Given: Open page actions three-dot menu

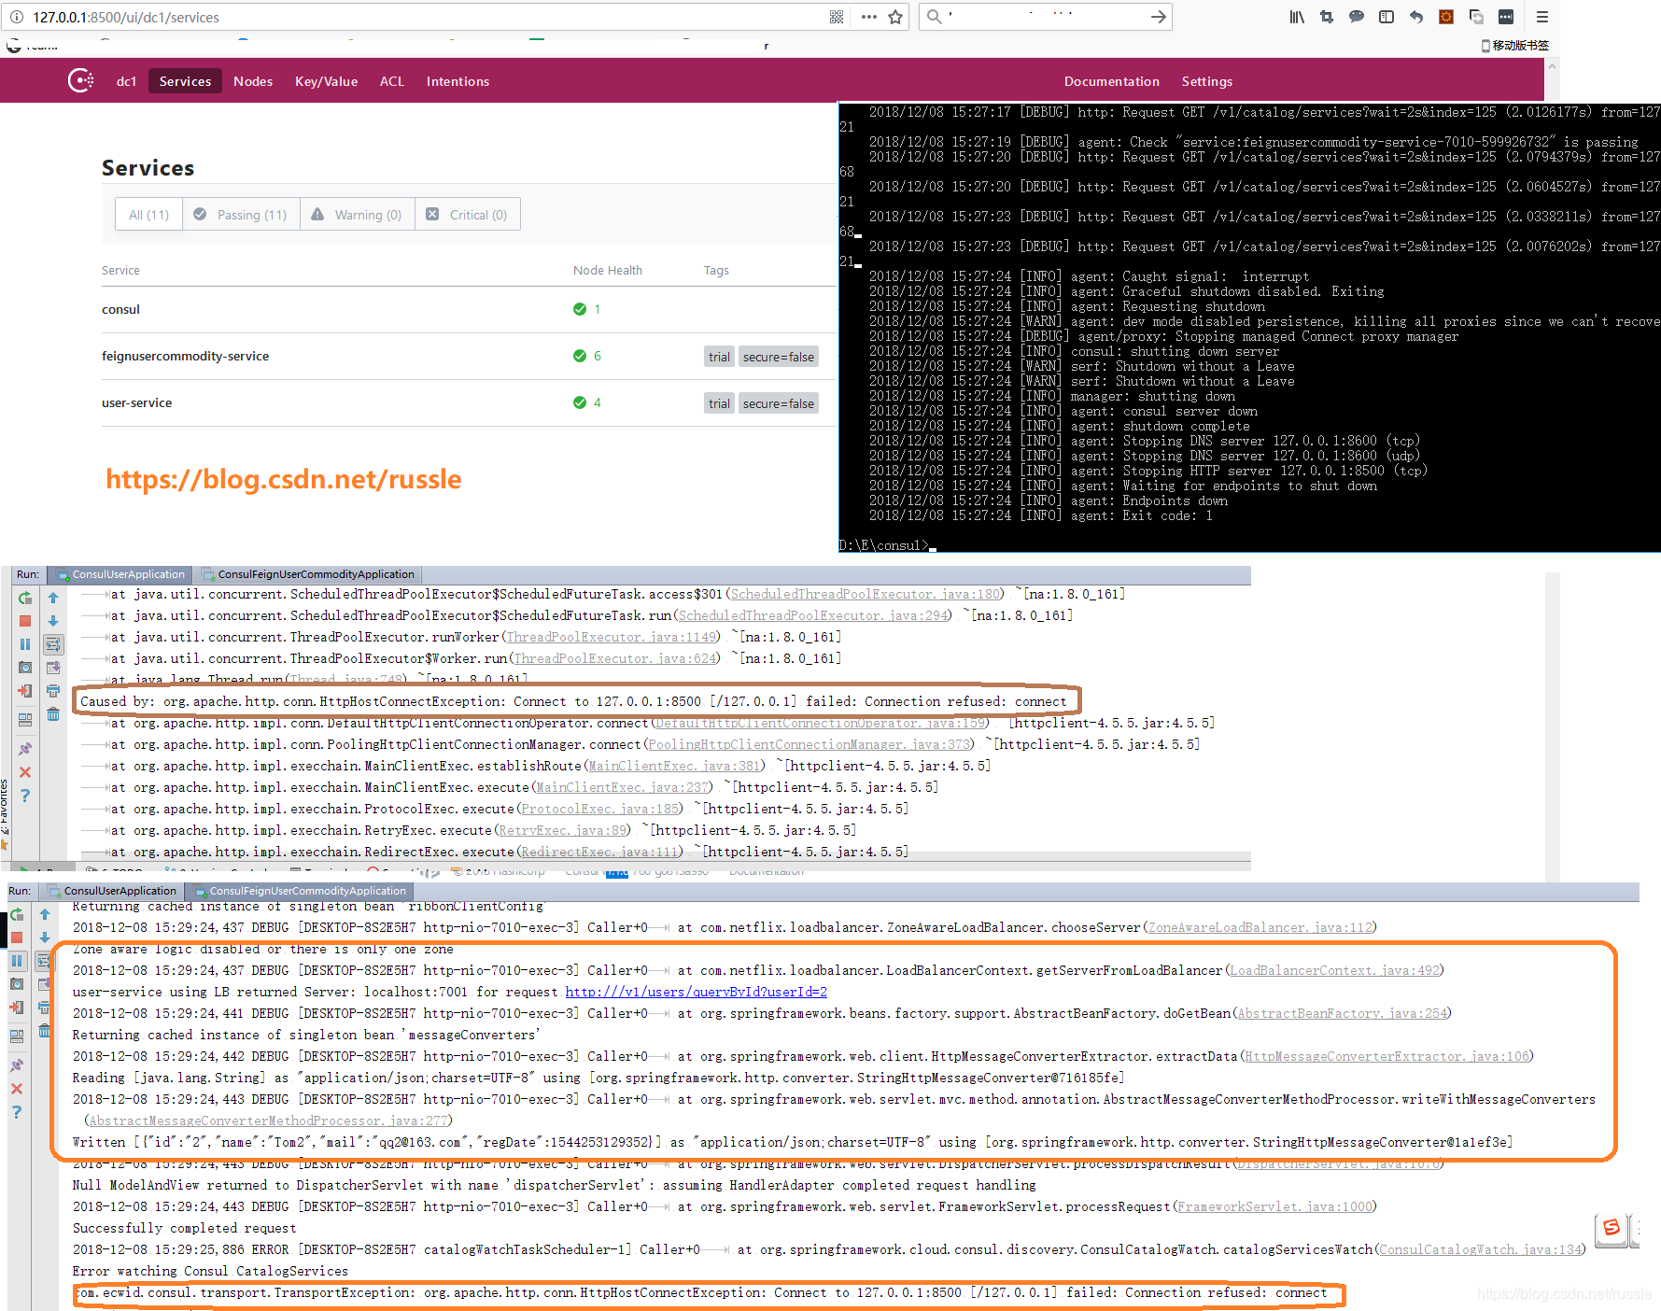Looking at the screenshot, I should (x=868, y=17).
